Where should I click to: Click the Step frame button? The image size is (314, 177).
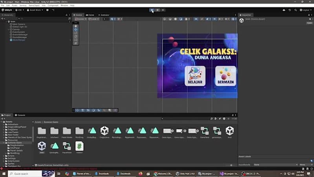163,10
